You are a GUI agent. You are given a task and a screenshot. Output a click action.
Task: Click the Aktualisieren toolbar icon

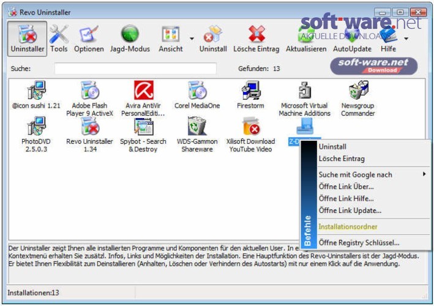[306, 34]
